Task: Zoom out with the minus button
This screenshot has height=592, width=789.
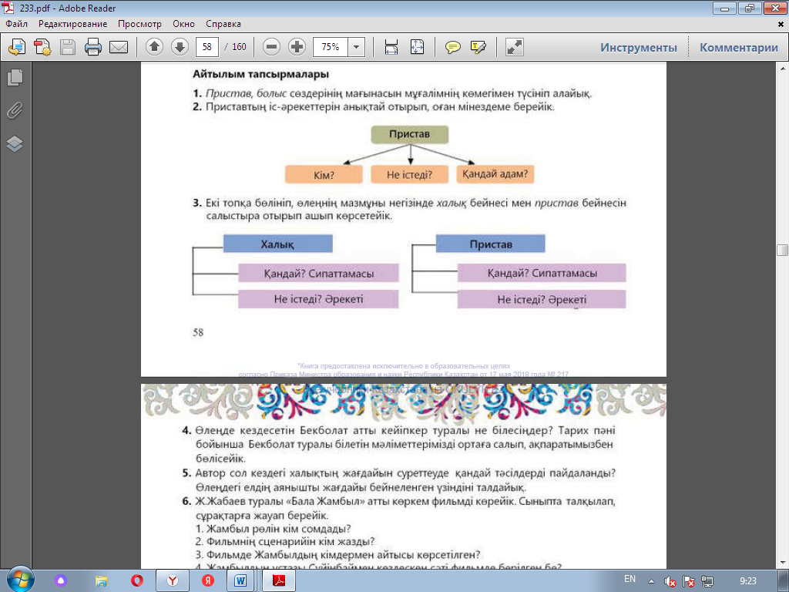Action: 271,47
